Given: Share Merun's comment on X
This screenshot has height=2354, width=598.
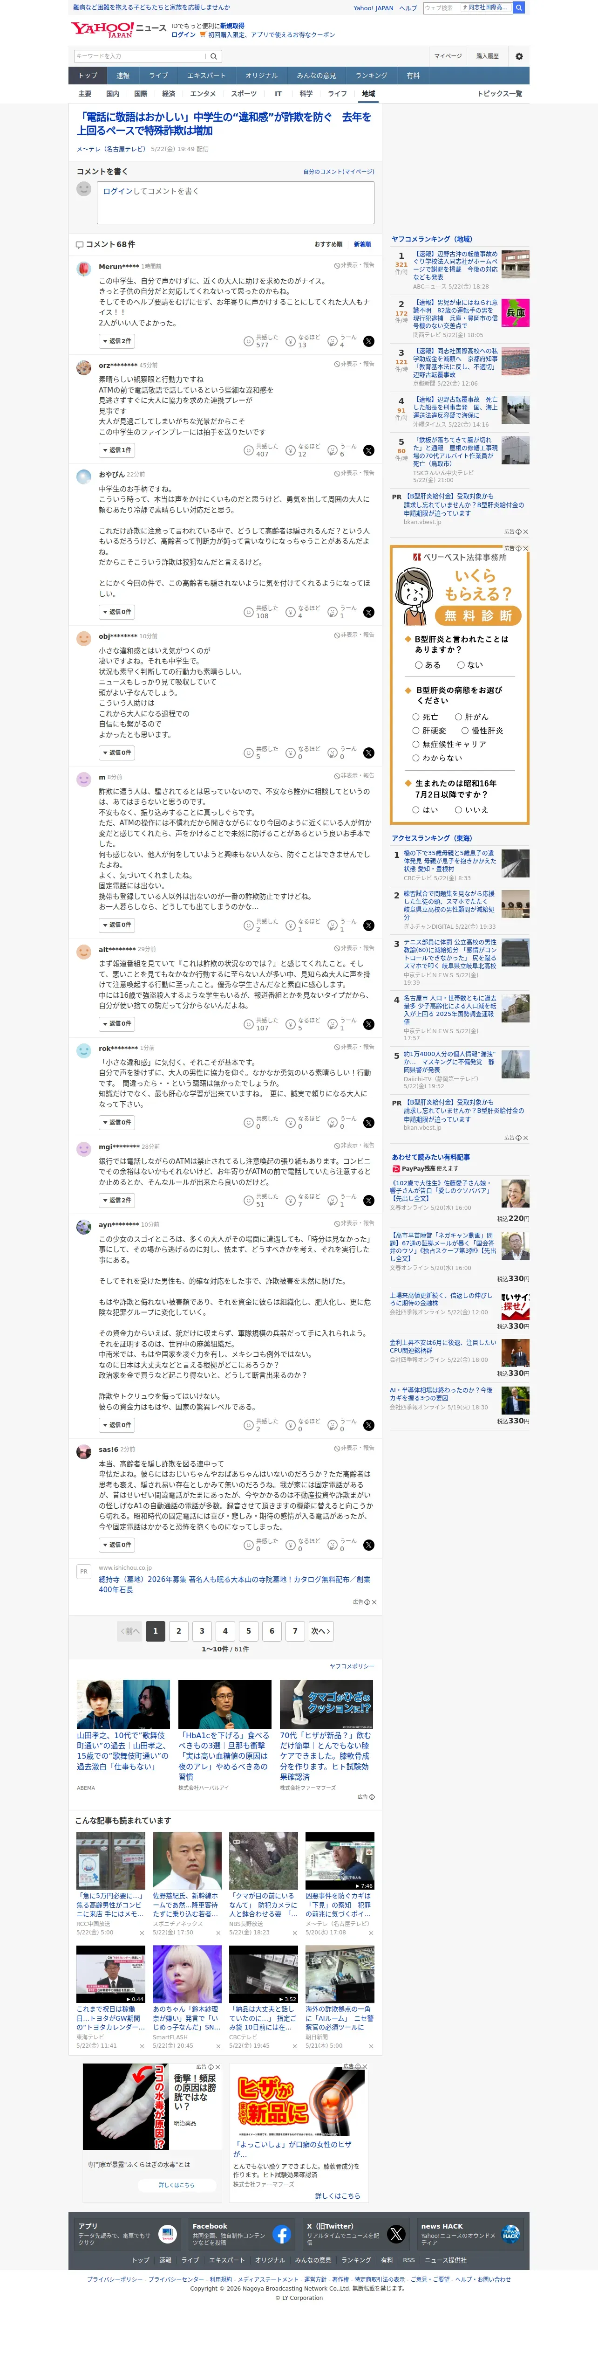Looking at the screenshot, I should click(369, 341).
